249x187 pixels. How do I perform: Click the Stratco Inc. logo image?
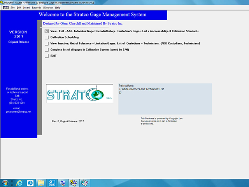pyautogui.click(x=79, y=93)
